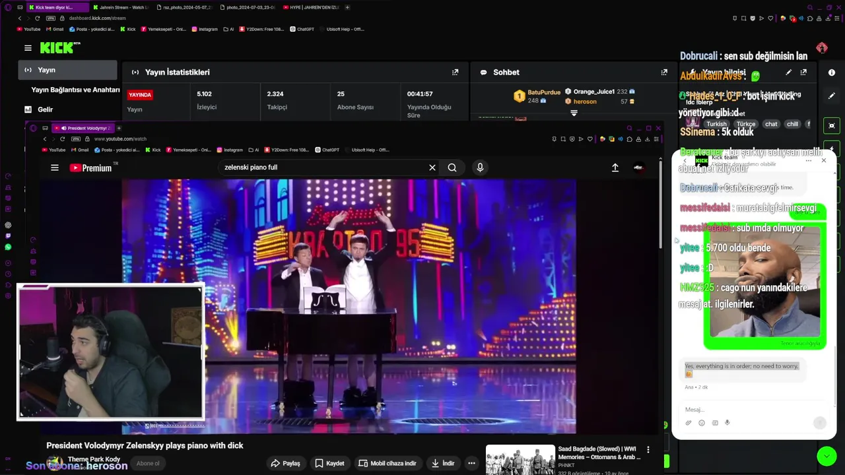Pop out the Yayın İstatistikleri panel
Image resolution: width=845 pixels, height=475 pixels.
click(455, 73)
